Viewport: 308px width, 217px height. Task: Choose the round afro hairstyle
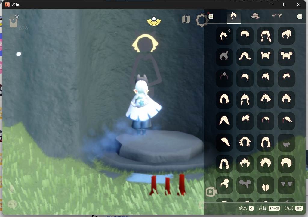pos(286,163)
